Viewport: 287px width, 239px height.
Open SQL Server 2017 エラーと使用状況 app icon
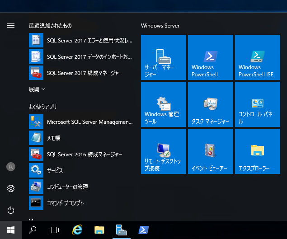coord(36,40)
